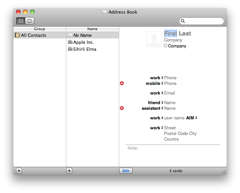The width and height of the screenshot is (240, 193).
Task: Enable the Company checkbox
Action: click(x=165, y=46)
